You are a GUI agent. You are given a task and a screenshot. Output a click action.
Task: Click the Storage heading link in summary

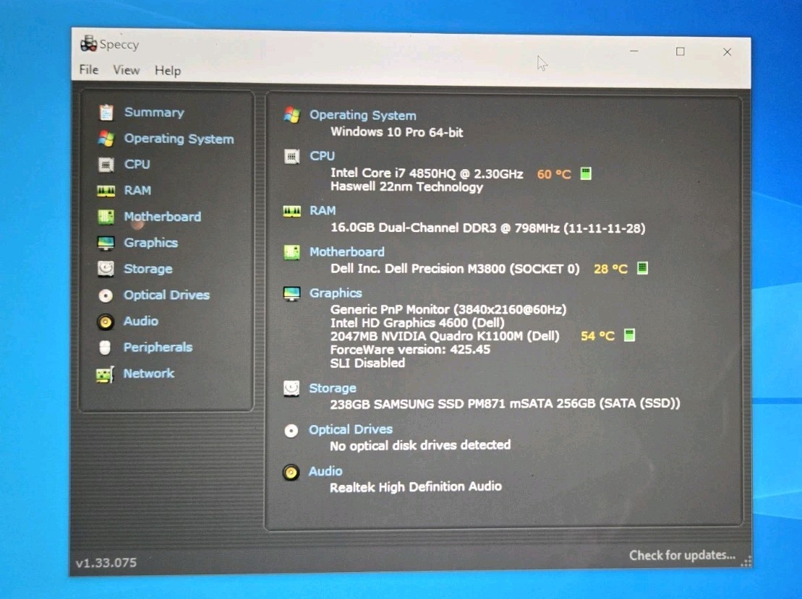coord(333,389)
